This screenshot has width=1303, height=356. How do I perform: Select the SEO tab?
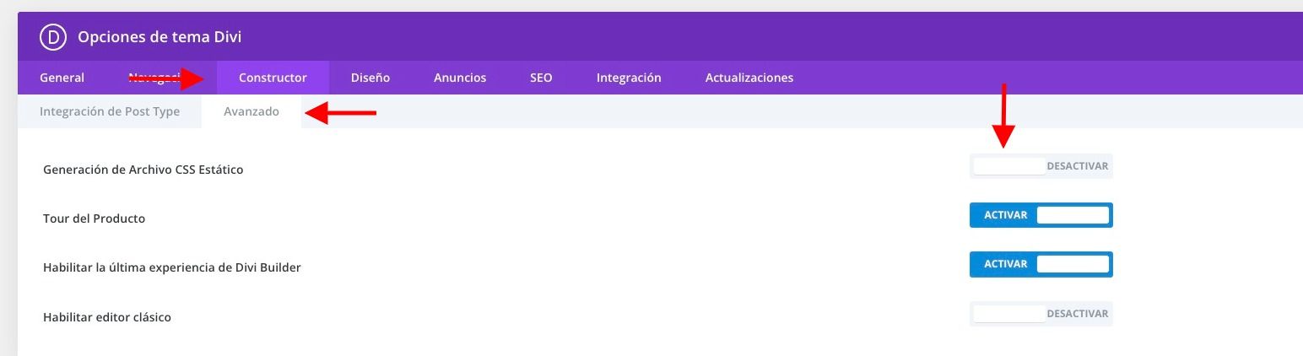coord(541,78)
